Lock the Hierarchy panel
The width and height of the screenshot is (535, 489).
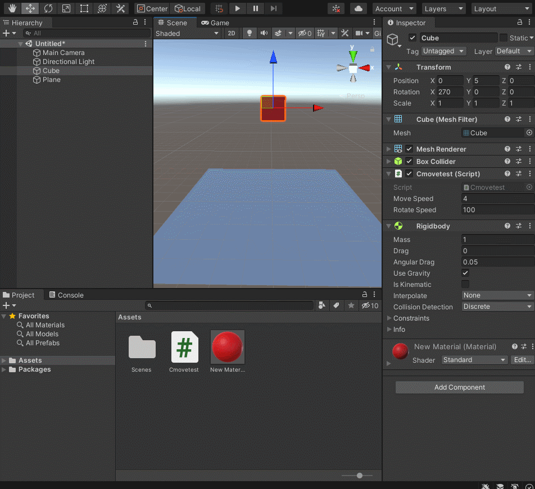click(135, 22)
